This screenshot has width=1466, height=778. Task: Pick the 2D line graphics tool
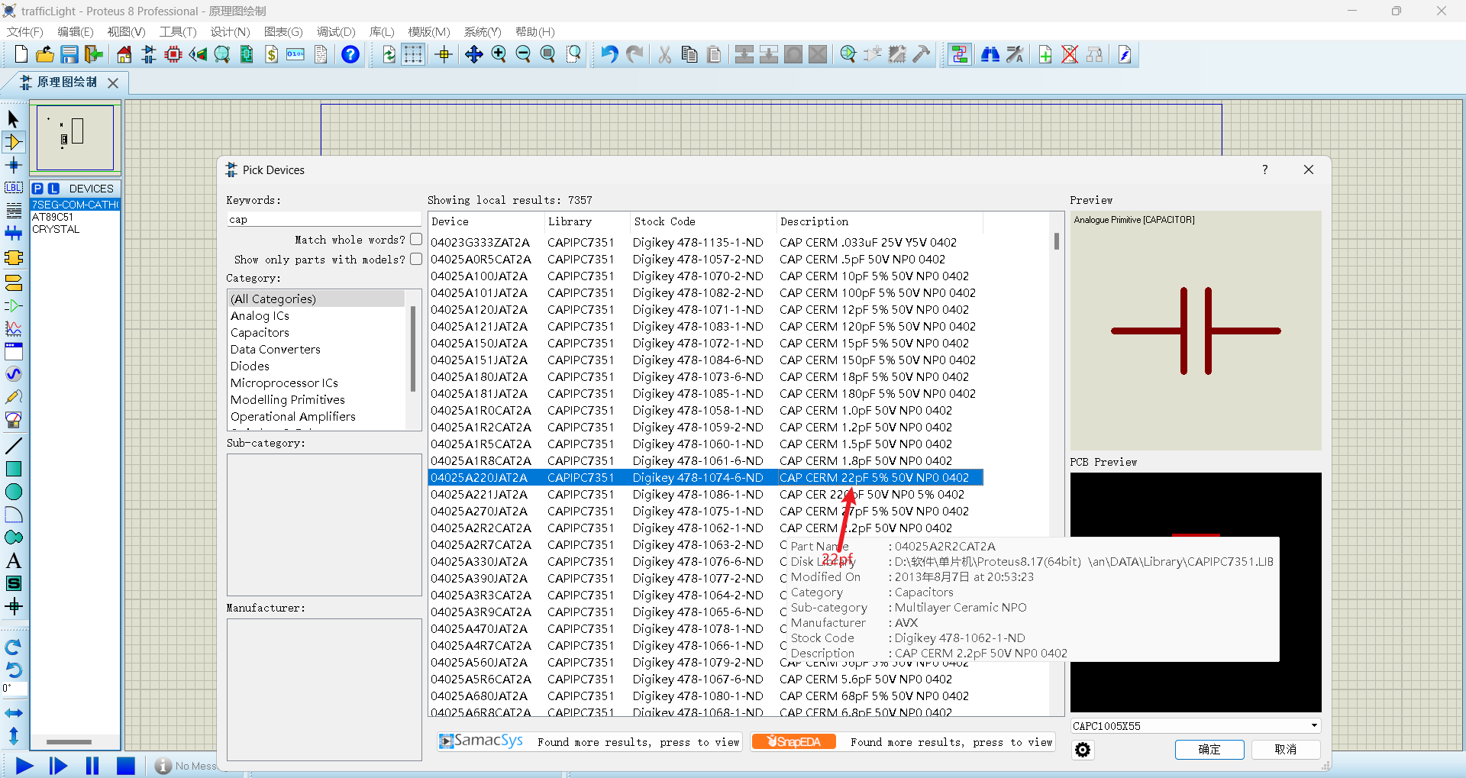(13, 446)
